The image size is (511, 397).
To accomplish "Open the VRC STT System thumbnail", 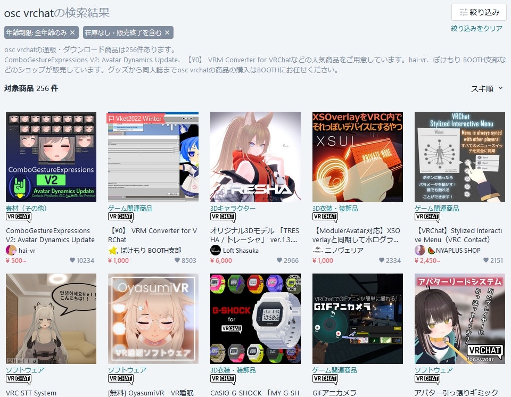I will click(x=51, y=318).
